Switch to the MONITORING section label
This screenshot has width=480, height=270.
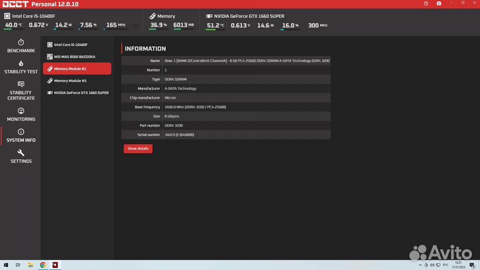tap(21, 119)
